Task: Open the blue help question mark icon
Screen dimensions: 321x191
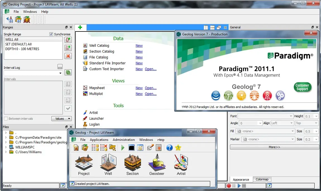Action: coord(169,148)
